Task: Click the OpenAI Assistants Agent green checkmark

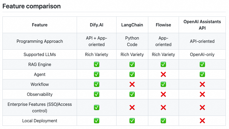Action: 202,74
